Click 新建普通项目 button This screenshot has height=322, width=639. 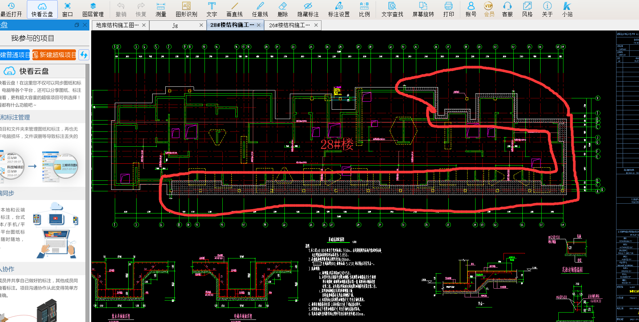point(15,55)
